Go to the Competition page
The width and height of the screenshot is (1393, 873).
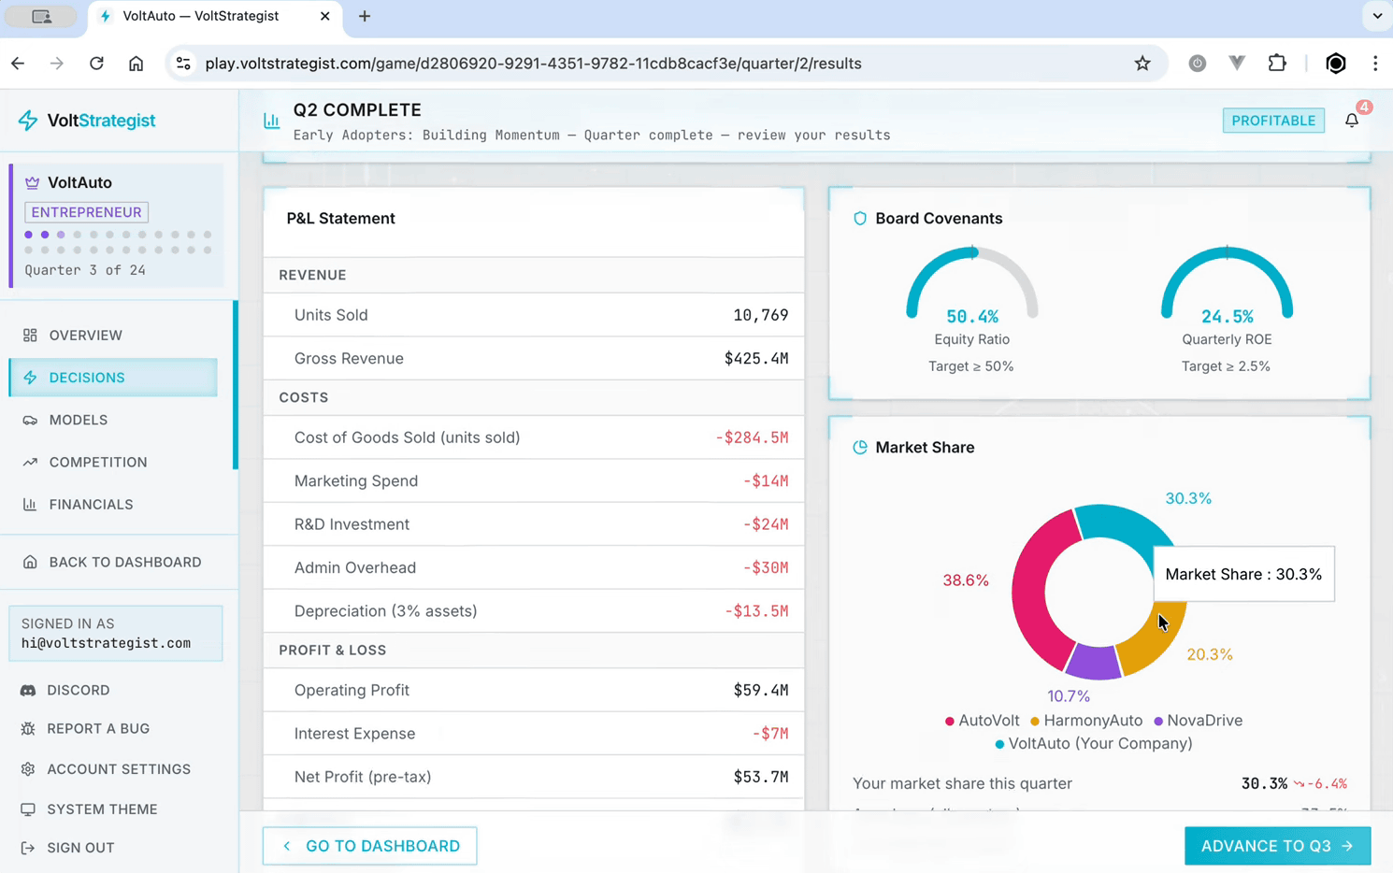[x=97, y=462]
